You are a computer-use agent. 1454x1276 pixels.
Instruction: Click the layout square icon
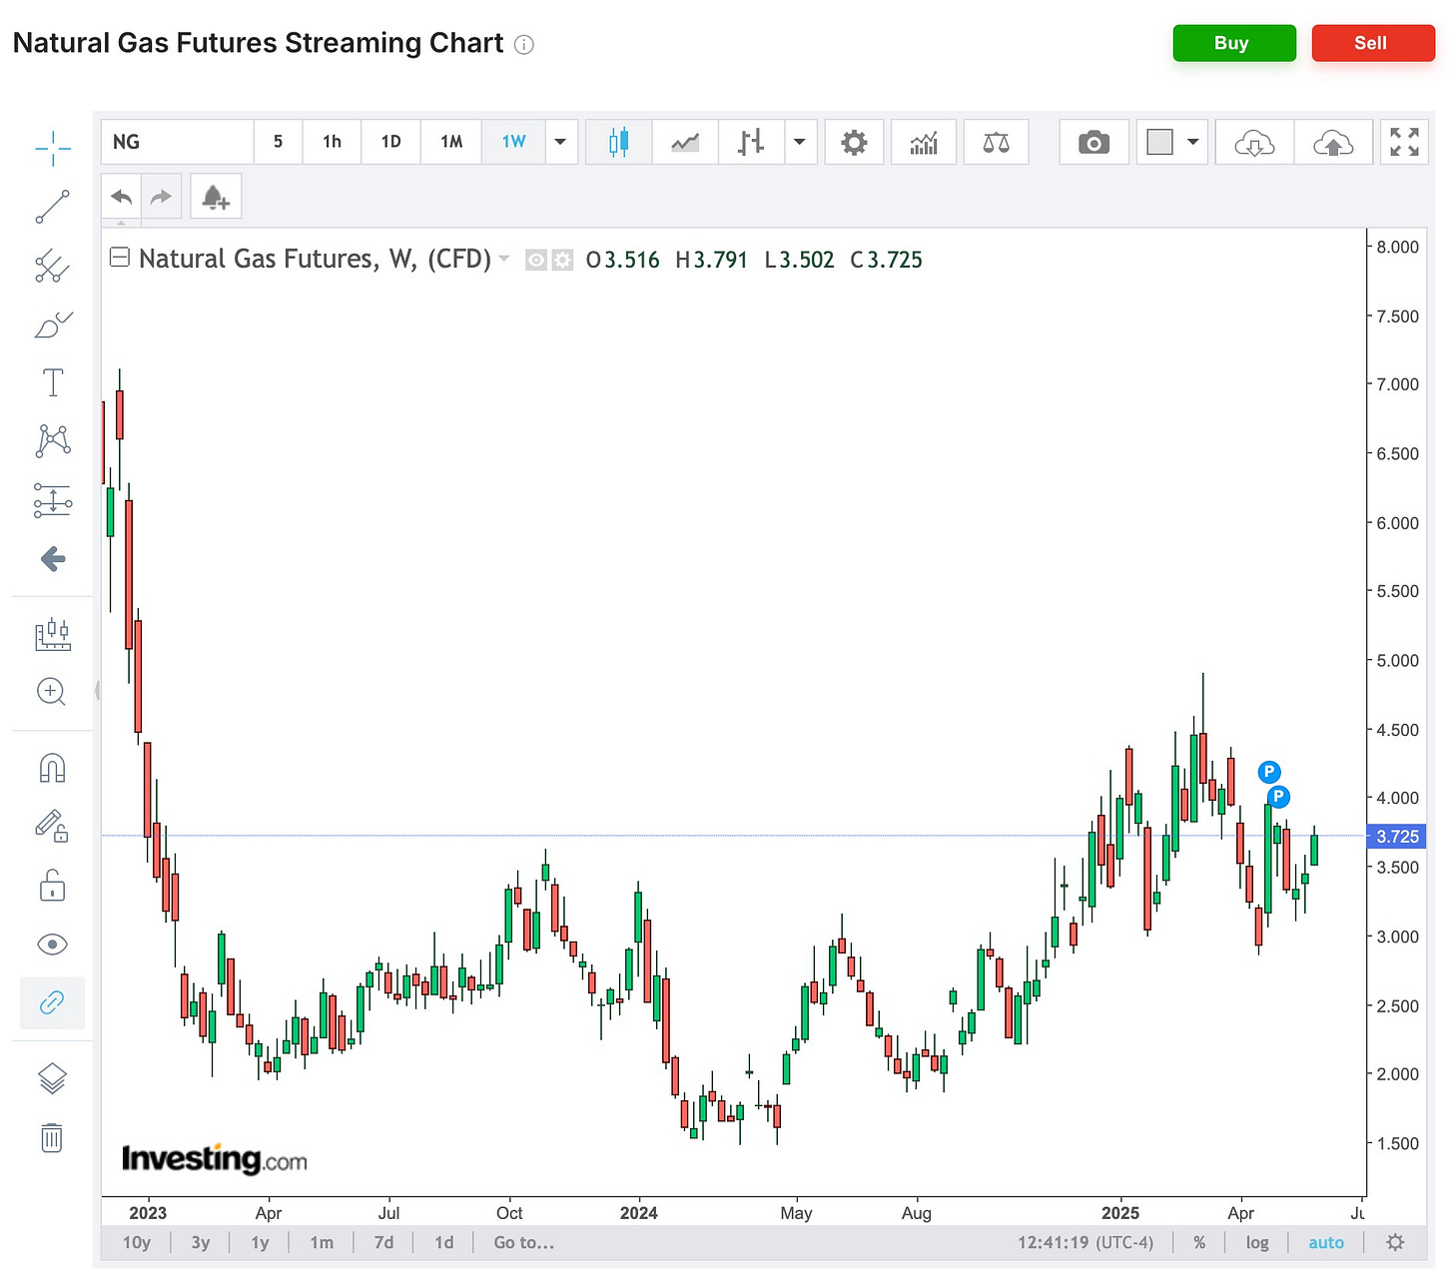pos(1159,142)
